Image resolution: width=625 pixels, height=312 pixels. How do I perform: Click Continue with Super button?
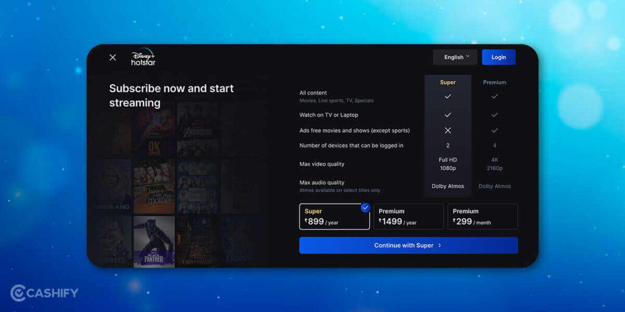408,245
